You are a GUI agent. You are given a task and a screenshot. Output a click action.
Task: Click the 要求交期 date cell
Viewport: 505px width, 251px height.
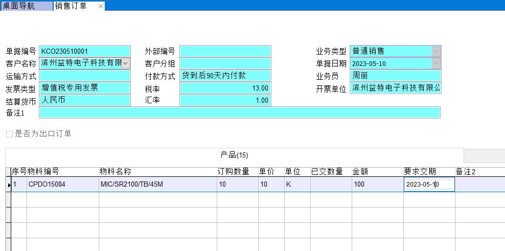click(x=428, y=185)
